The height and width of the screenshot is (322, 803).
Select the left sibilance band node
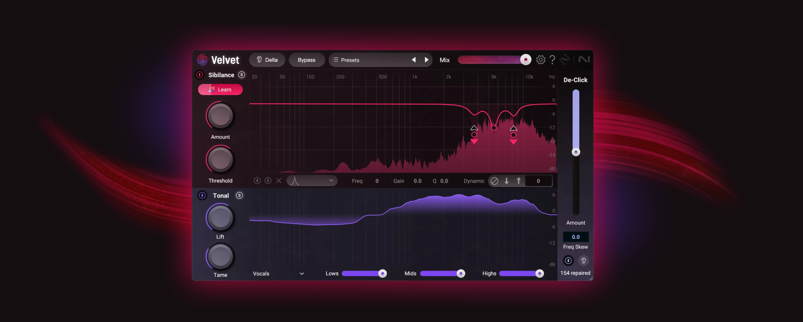click(x=474, y=135)
